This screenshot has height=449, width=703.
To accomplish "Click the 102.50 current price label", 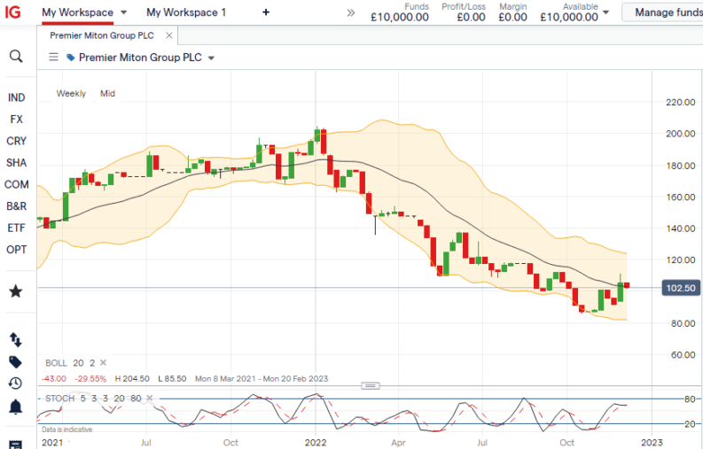I will [x=681, y=288].
